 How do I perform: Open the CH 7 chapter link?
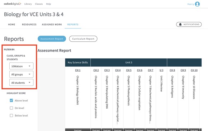(x=151, y=70)
